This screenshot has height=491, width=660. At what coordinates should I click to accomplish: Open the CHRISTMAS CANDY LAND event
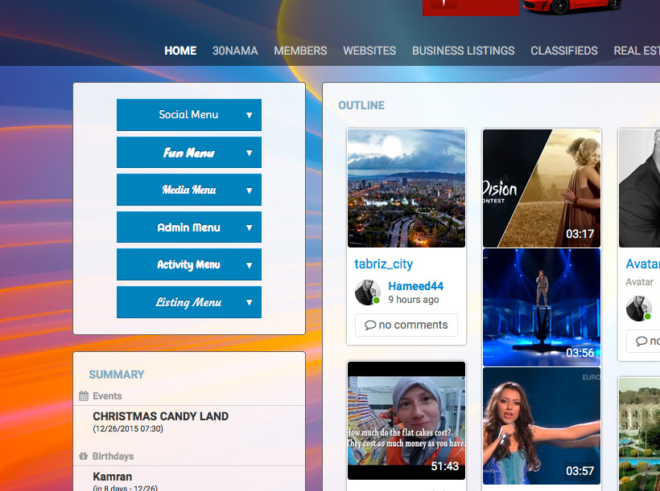160,416
